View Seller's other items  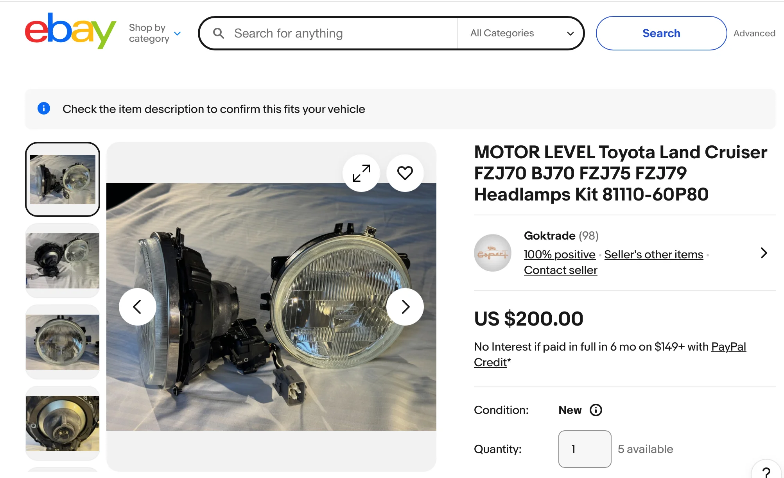tap(653, 254)
